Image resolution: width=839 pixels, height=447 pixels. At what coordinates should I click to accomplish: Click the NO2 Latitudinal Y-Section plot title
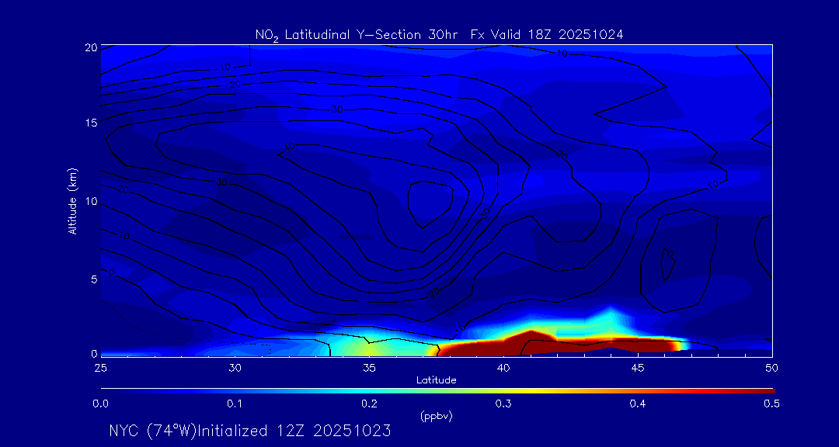[439, 34]
